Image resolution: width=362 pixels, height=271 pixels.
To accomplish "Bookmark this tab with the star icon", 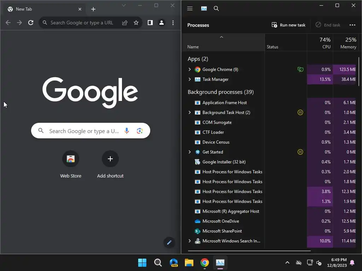I will pyautogui.click(x=136, y=23).
